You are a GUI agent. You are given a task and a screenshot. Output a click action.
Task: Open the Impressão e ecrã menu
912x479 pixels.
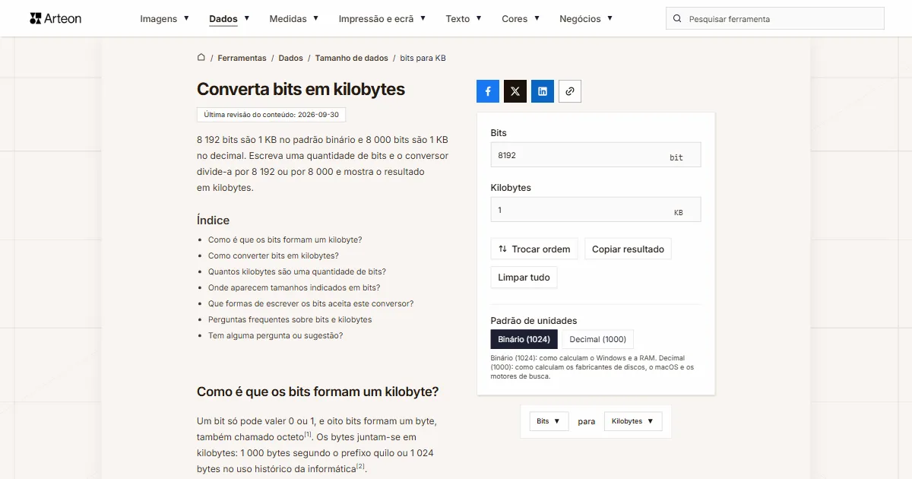coord(382,19)
